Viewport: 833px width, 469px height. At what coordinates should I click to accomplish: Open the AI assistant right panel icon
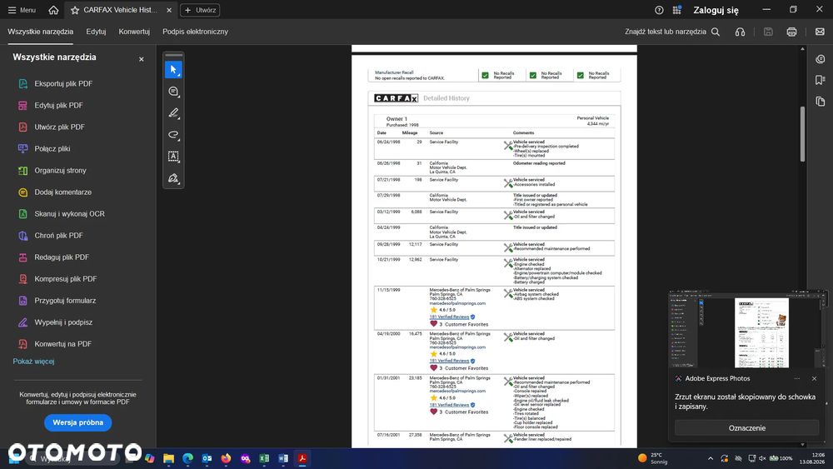coord(821,59)
